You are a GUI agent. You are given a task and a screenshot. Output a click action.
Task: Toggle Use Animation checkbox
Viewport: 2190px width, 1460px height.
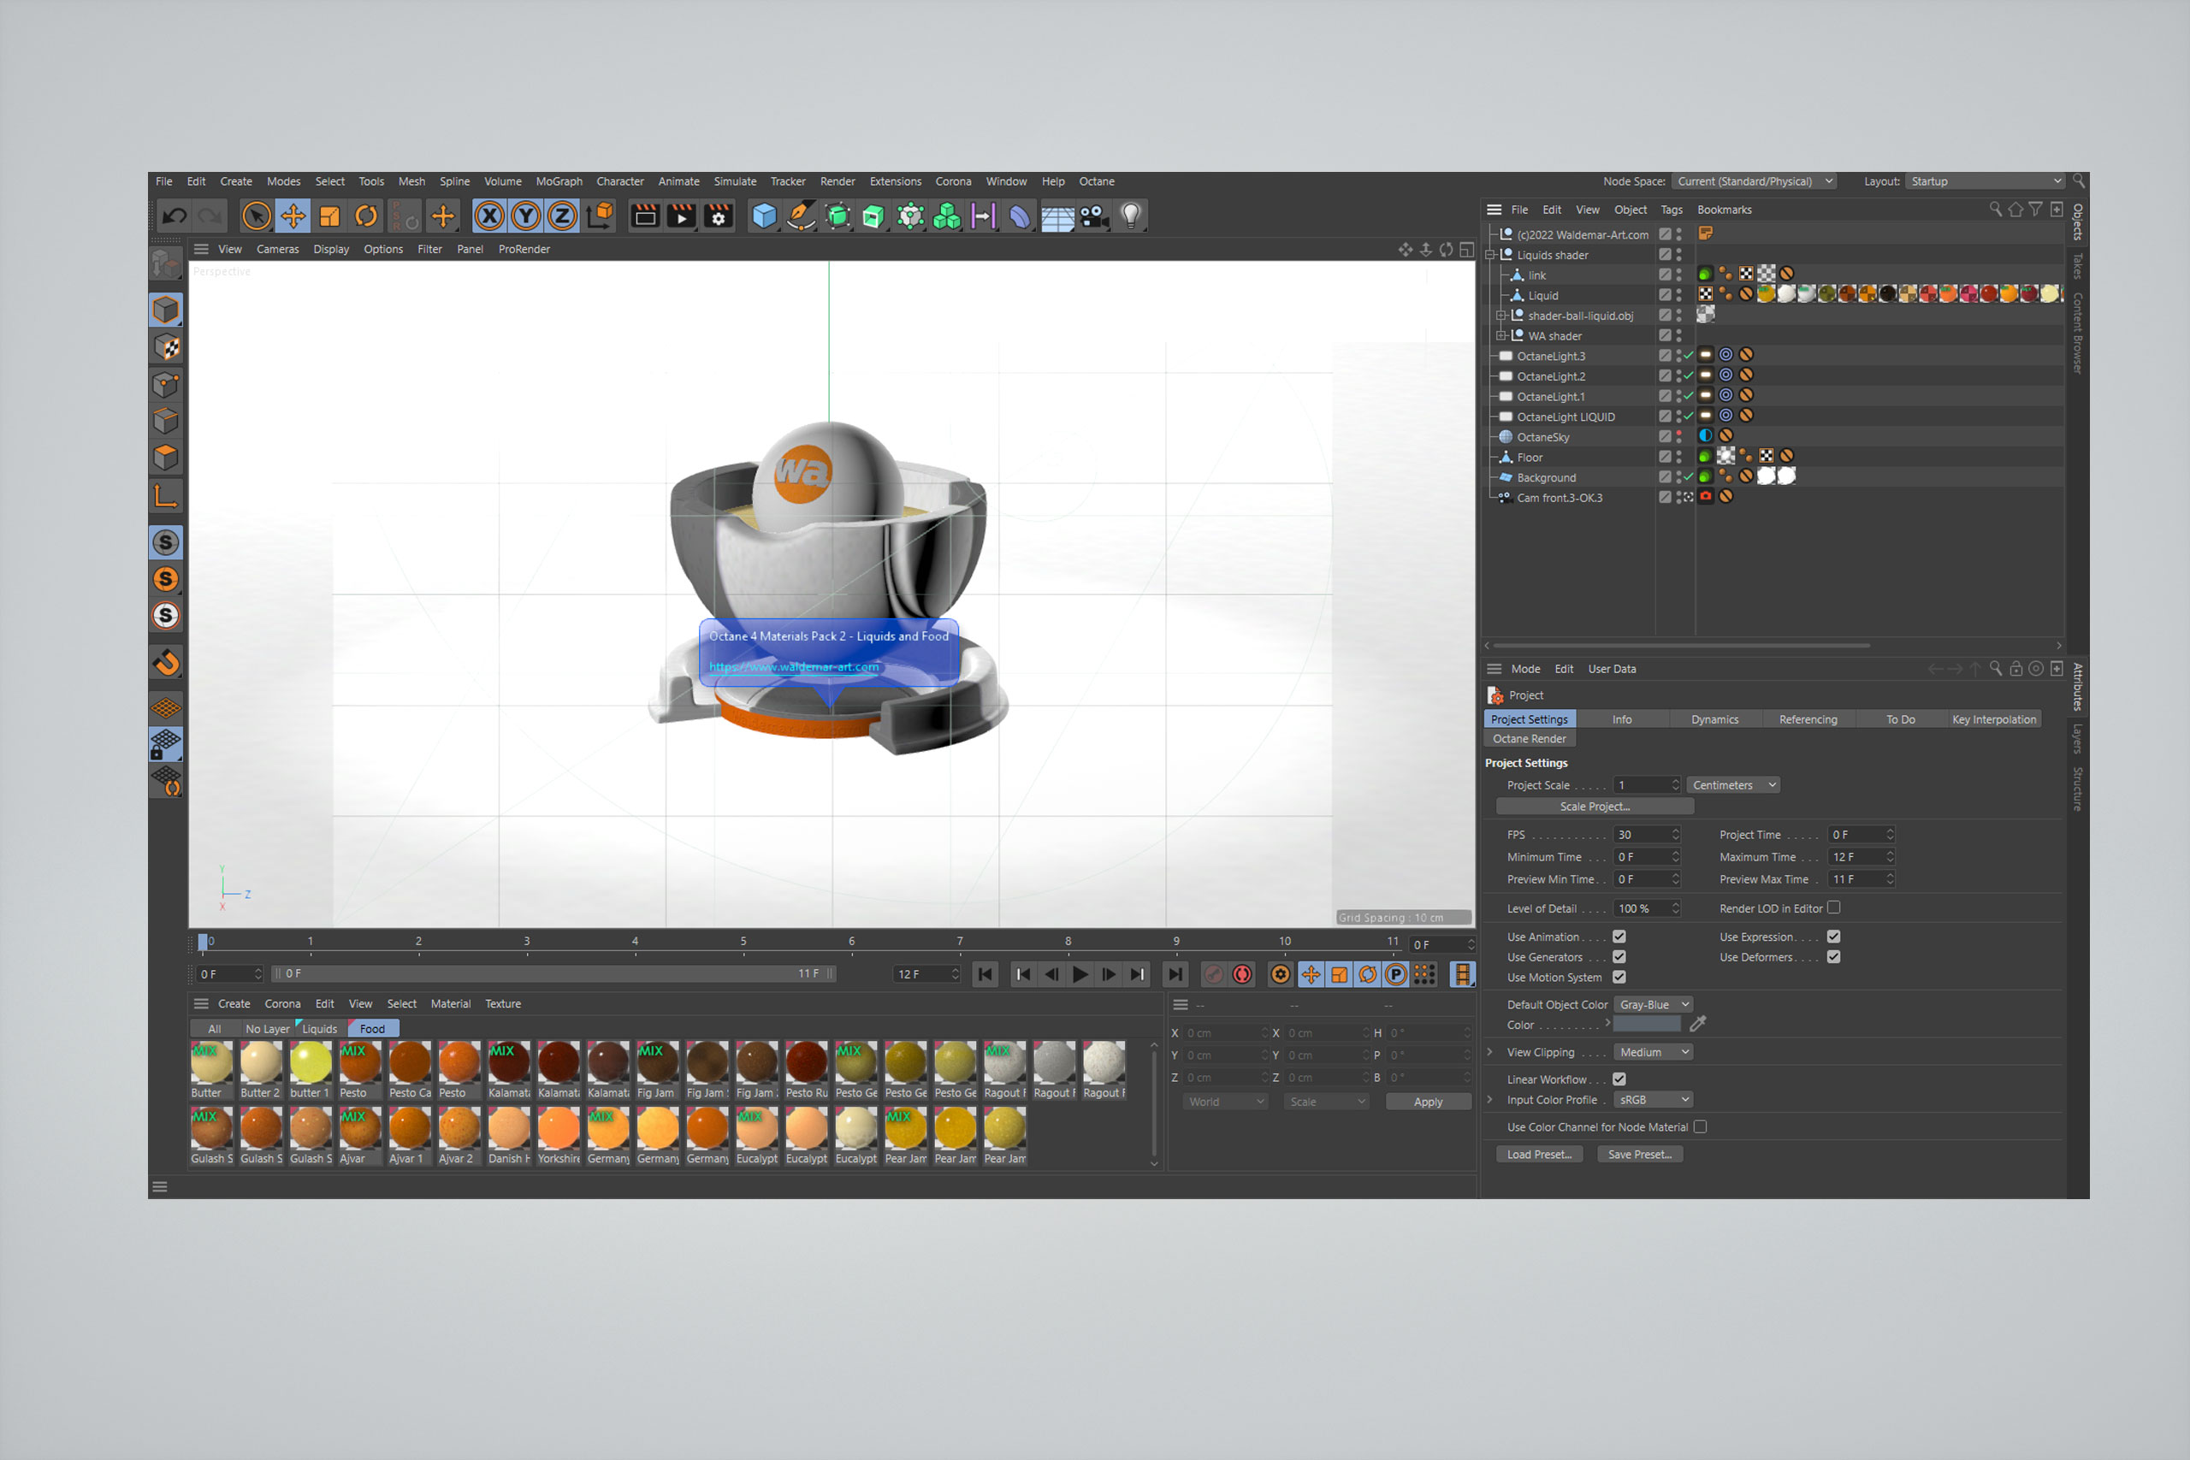point(1619,937)
